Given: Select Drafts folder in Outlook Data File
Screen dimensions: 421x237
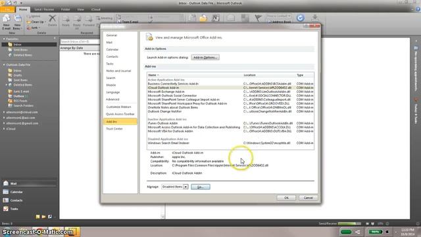Looking at the screenshot, I should click(x=18, y=75).
